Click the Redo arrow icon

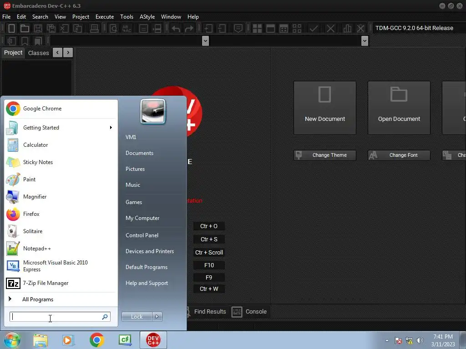click(189, 29)
